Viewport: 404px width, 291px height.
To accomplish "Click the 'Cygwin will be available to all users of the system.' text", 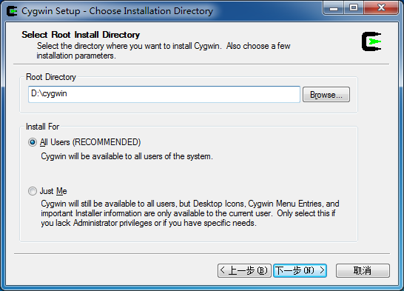I will click(127, 156).
